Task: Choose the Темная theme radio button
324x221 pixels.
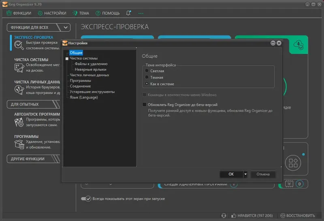Action: pos(147,77)
